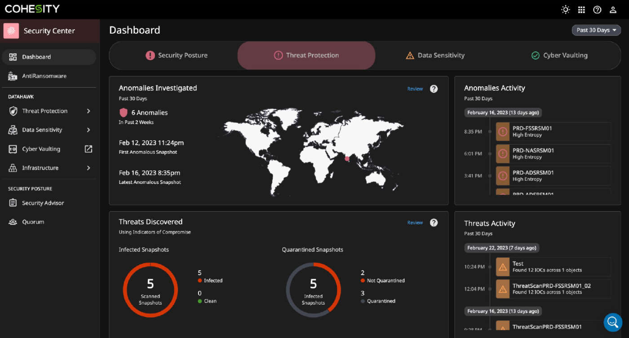Click Review link in Anomalies Investigated
Image resolution: width=629 pixels, height=338 pixels.
coord(415,89)
